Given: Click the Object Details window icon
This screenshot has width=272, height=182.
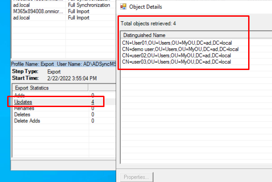Looking at the screenshot, I should 123,7.
